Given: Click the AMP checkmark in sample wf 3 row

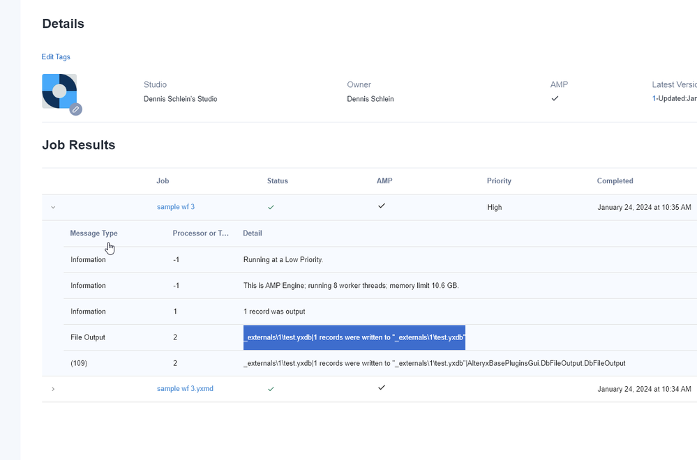Looking at the screenshot, I should pyautogui.click(x=382, y=206).
